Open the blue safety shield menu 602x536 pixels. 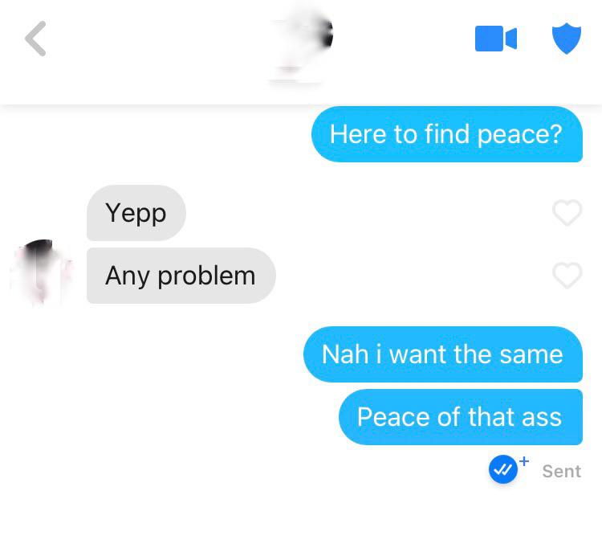coord(567,39)
